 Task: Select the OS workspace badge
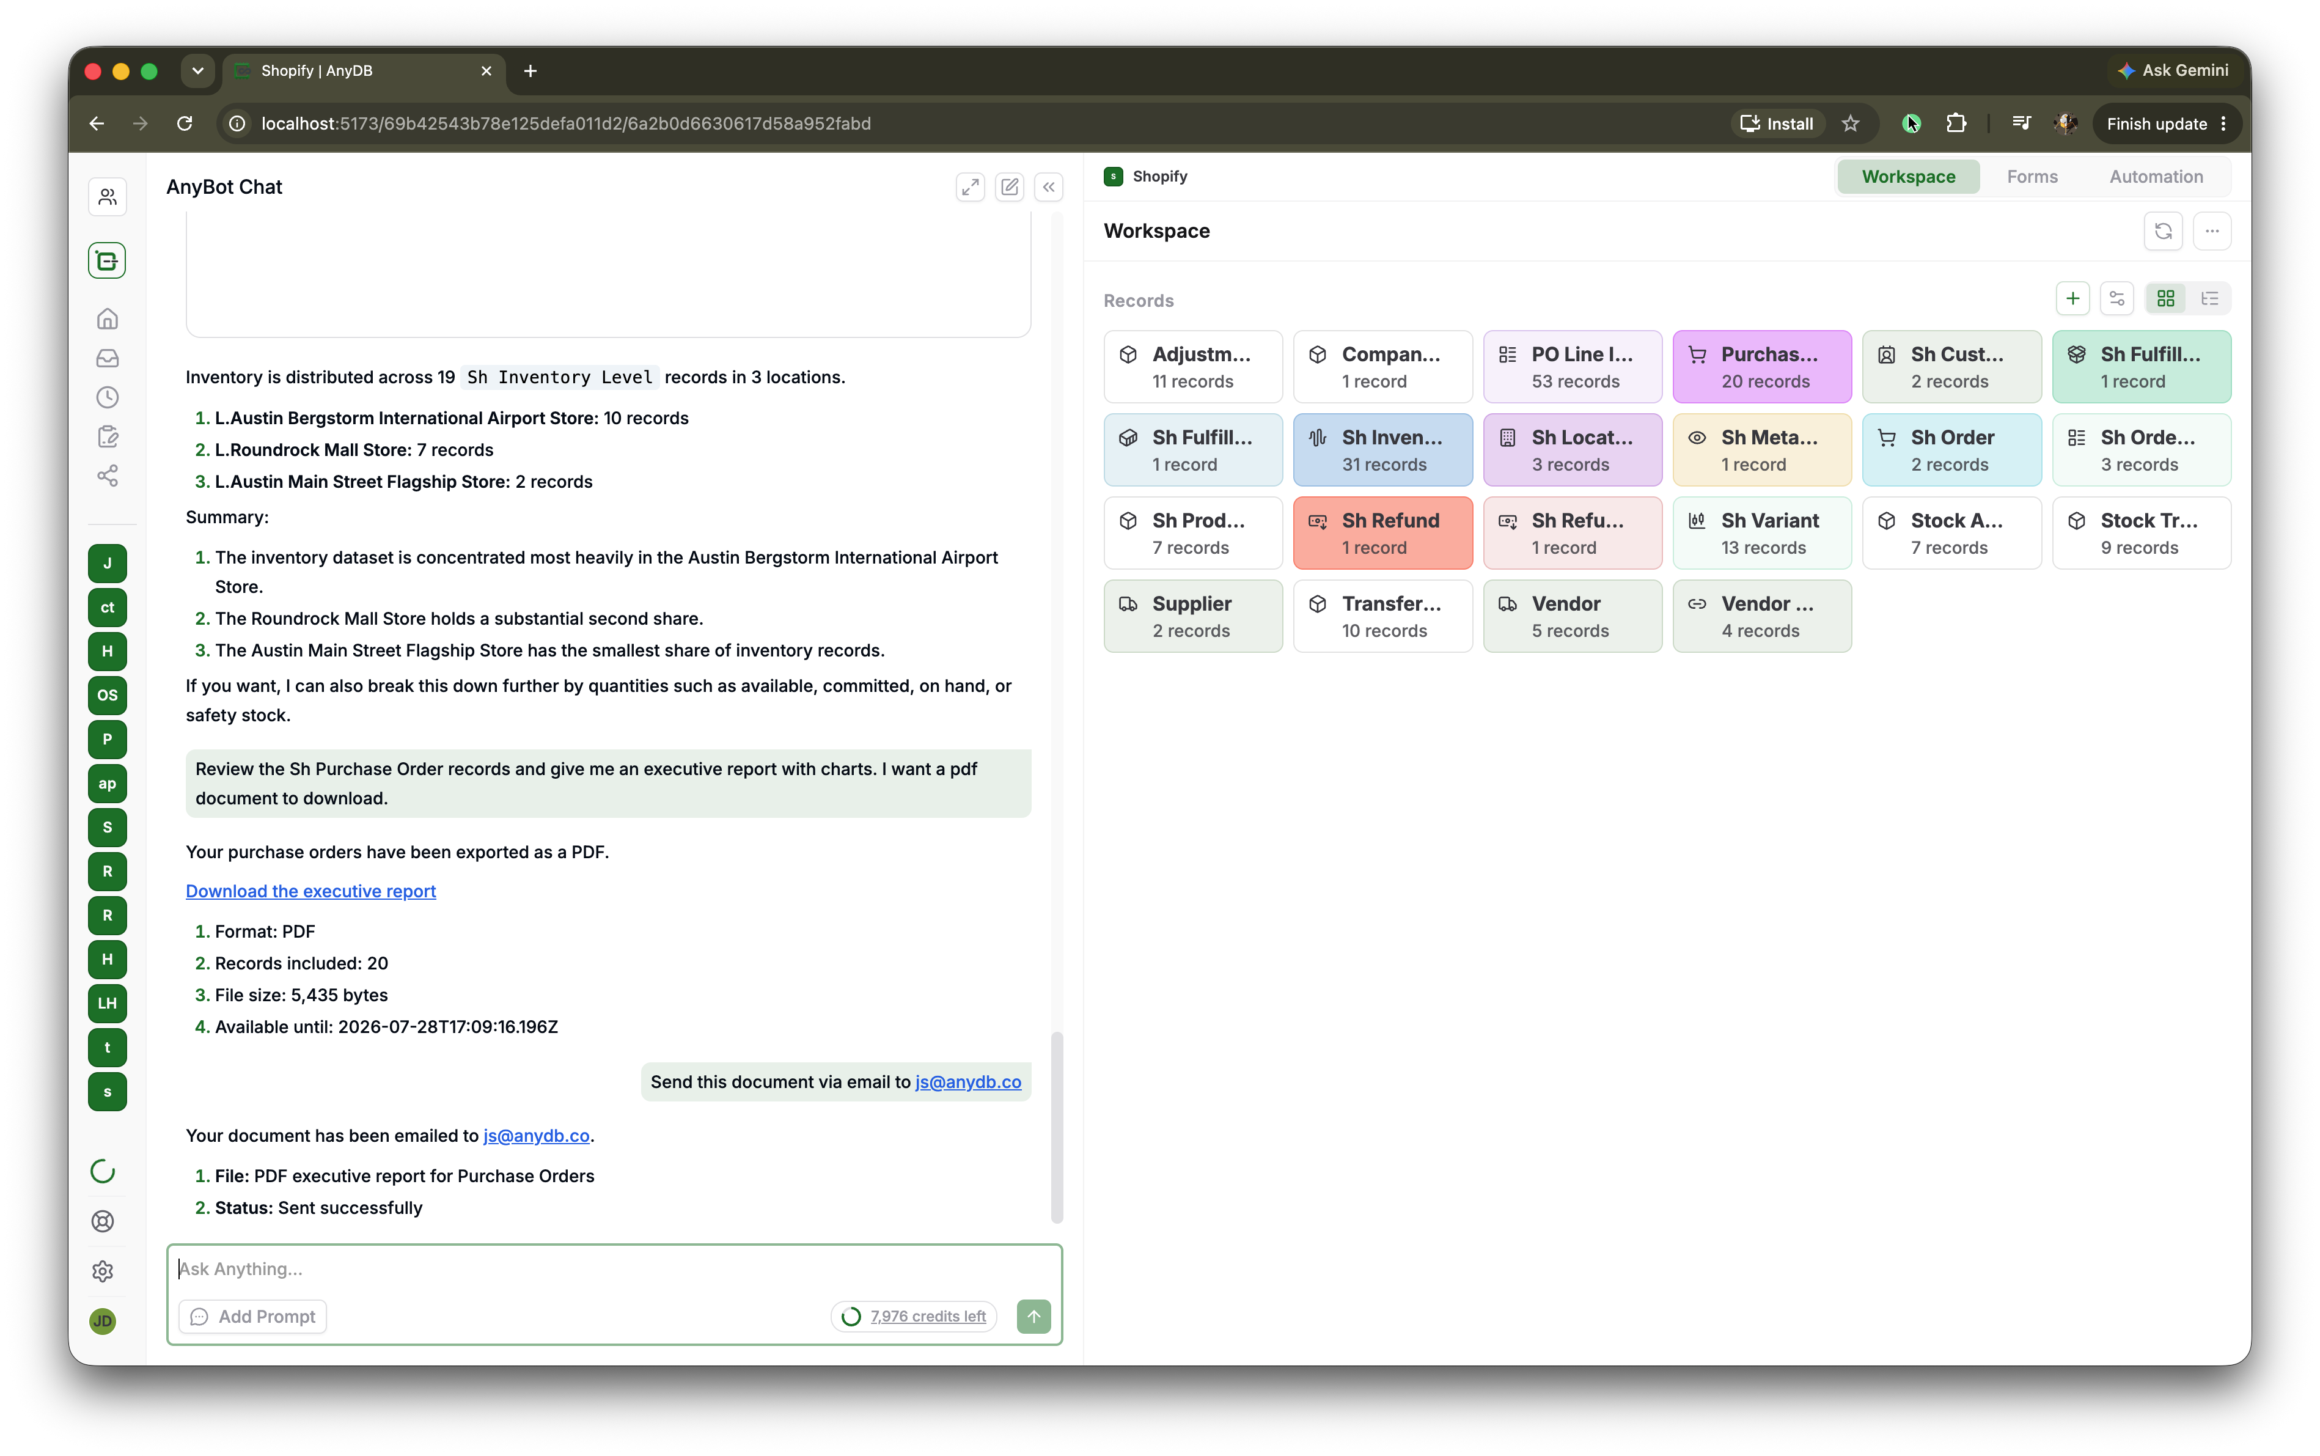click(x=107, y=695)
